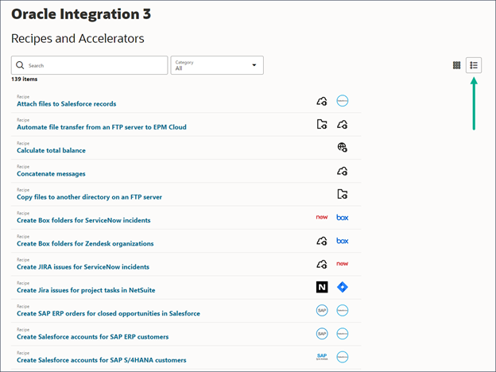Click cloud icon in Concatenate messages row
496x372 pixels.
[343, 171]
